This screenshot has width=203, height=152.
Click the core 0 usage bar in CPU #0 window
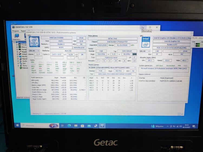coord(199,44)
